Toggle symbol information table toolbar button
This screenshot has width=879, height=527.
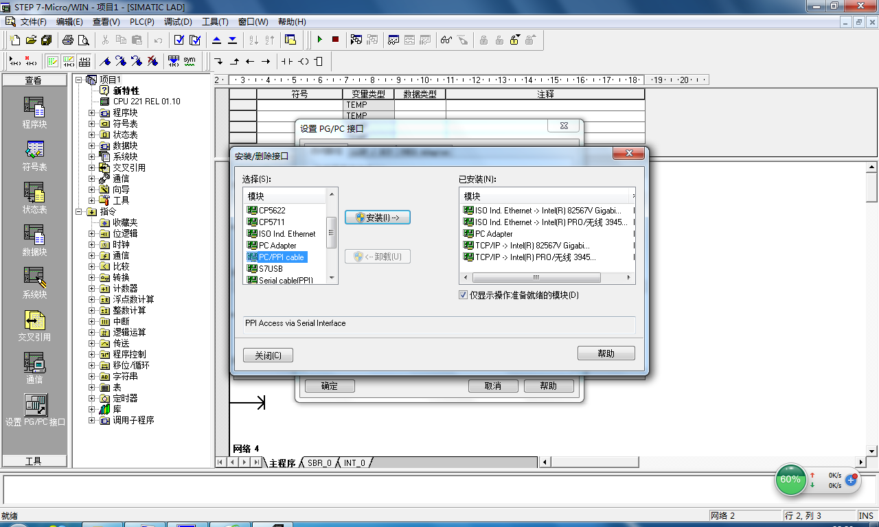tap(84, 61)
